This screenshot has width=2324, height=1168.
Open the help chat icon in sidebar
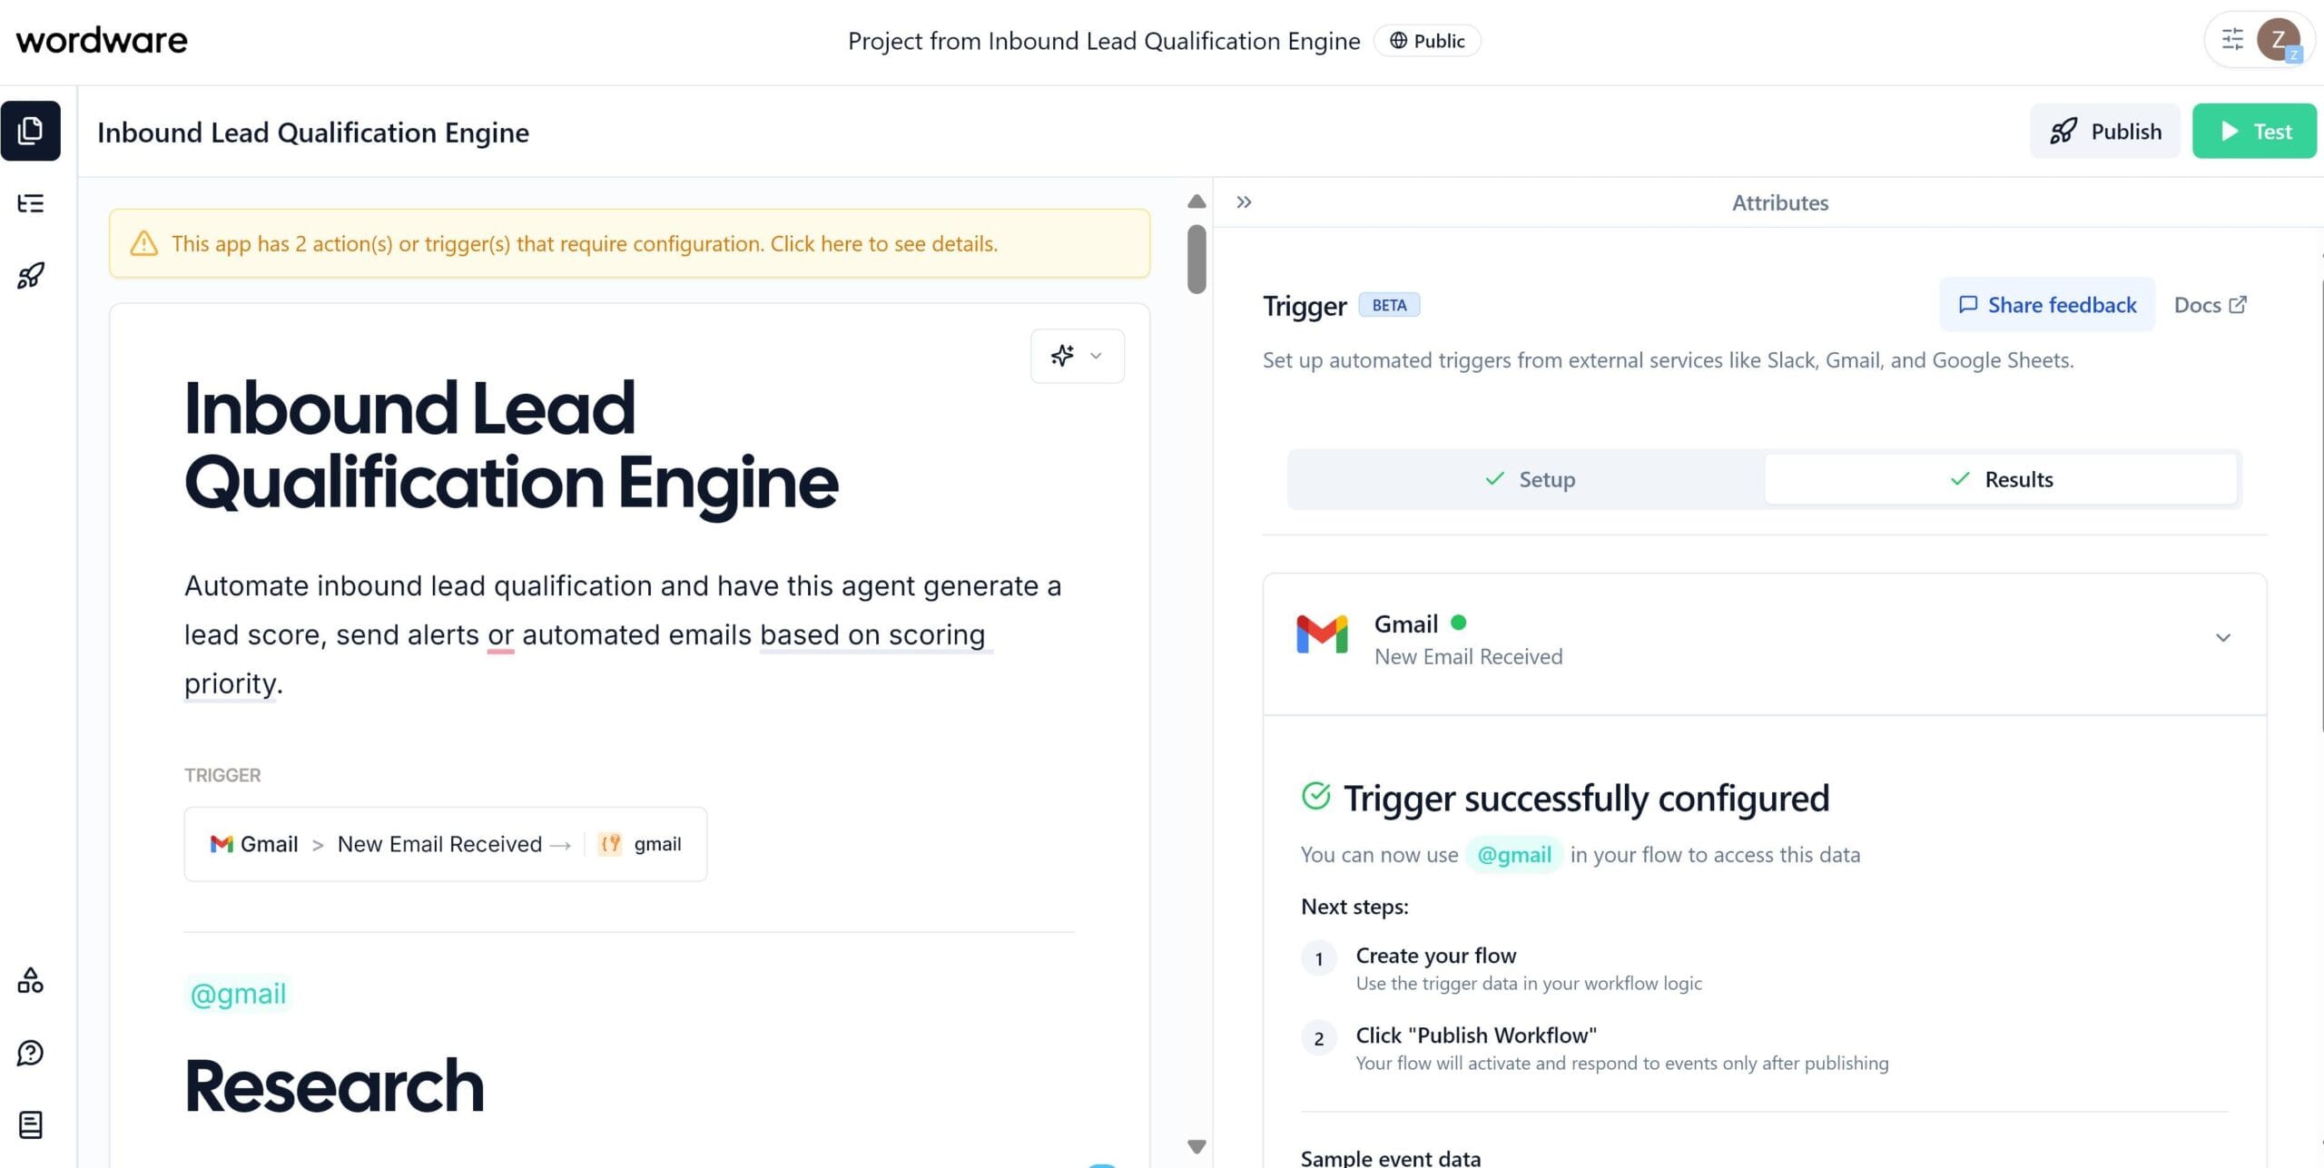[30, 1053]
